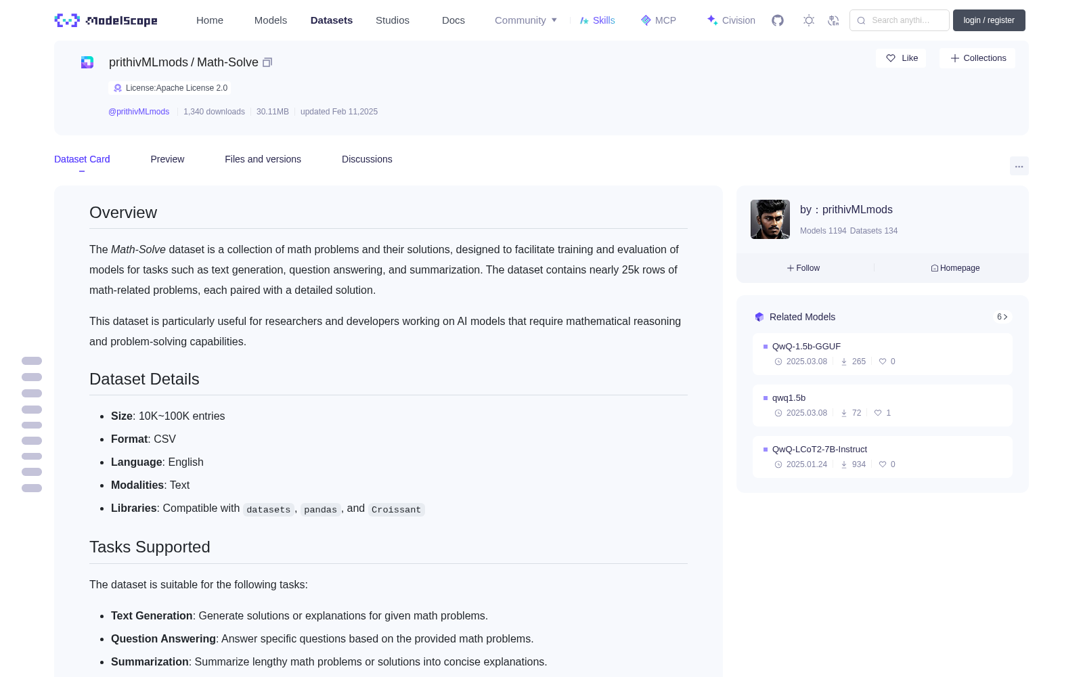1083x677 pixels.
Task: Open the Docs menu
Action: click(x=454, y=20)
